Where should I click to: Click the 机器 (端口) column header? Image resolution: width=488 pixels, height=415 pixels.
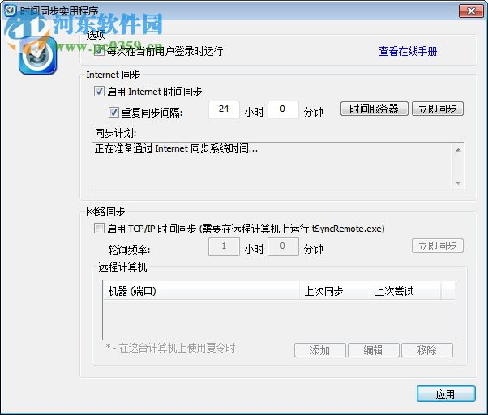tap(201, 290)
